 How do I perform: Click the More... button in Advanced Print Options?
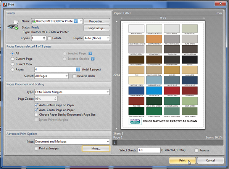pos(96,148)
